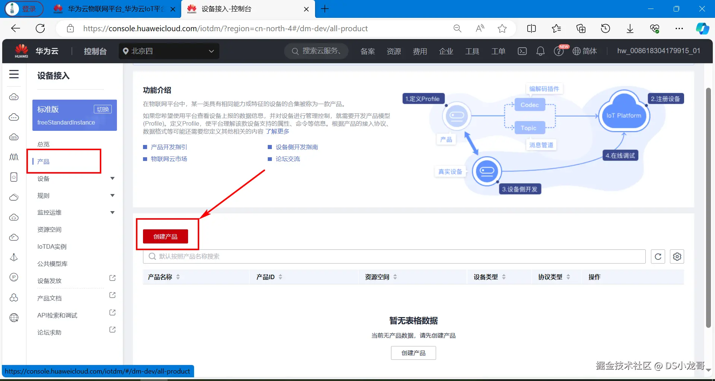Open the language switcher 简体
The image size is (715, 381).
tap(585, 51)
